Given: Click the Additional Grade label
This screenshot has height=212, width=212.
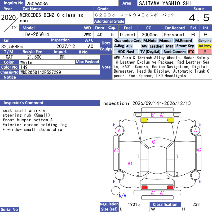Looking at the screenshot, I should (x=109, y=21).
